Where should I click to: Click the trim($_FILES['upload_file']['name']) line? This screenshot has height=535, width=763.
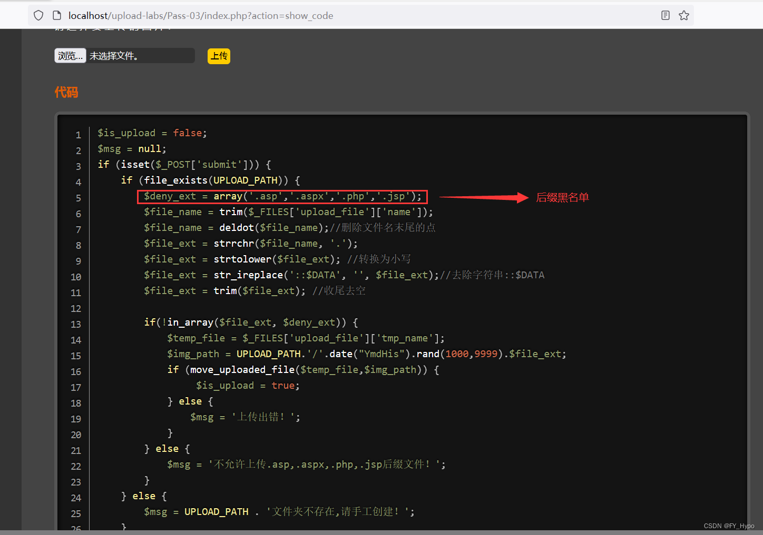289,212
